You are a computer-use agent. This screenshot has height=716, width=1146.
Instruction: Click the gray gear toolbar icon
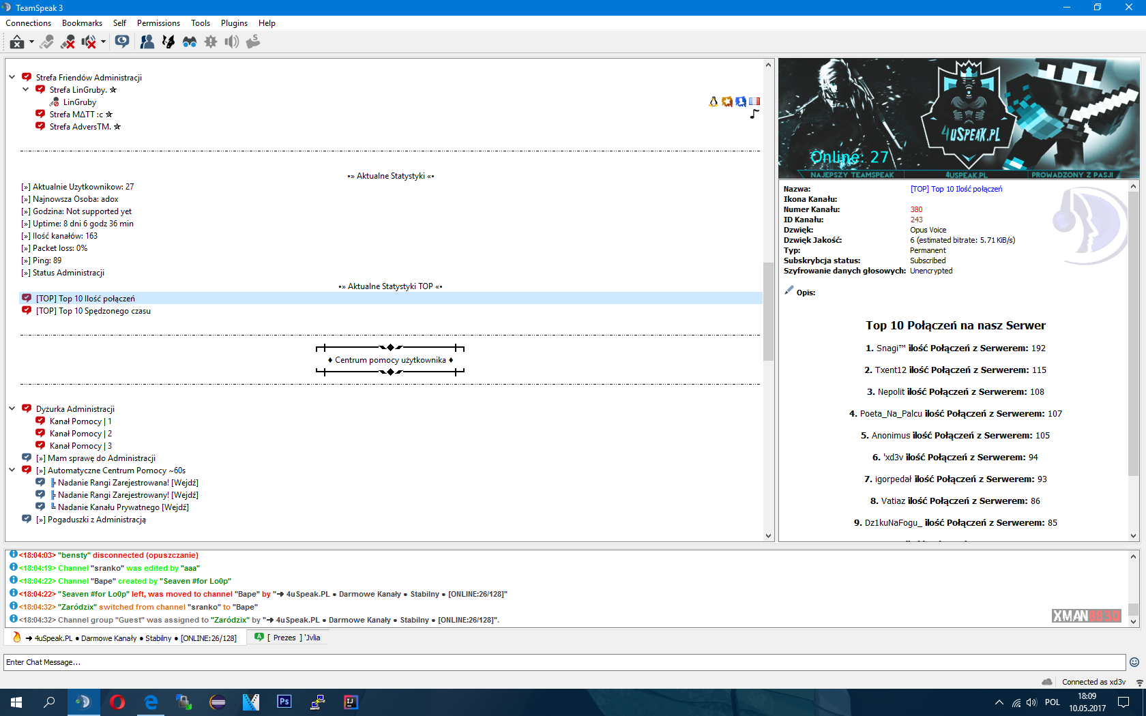pos(211,42)
